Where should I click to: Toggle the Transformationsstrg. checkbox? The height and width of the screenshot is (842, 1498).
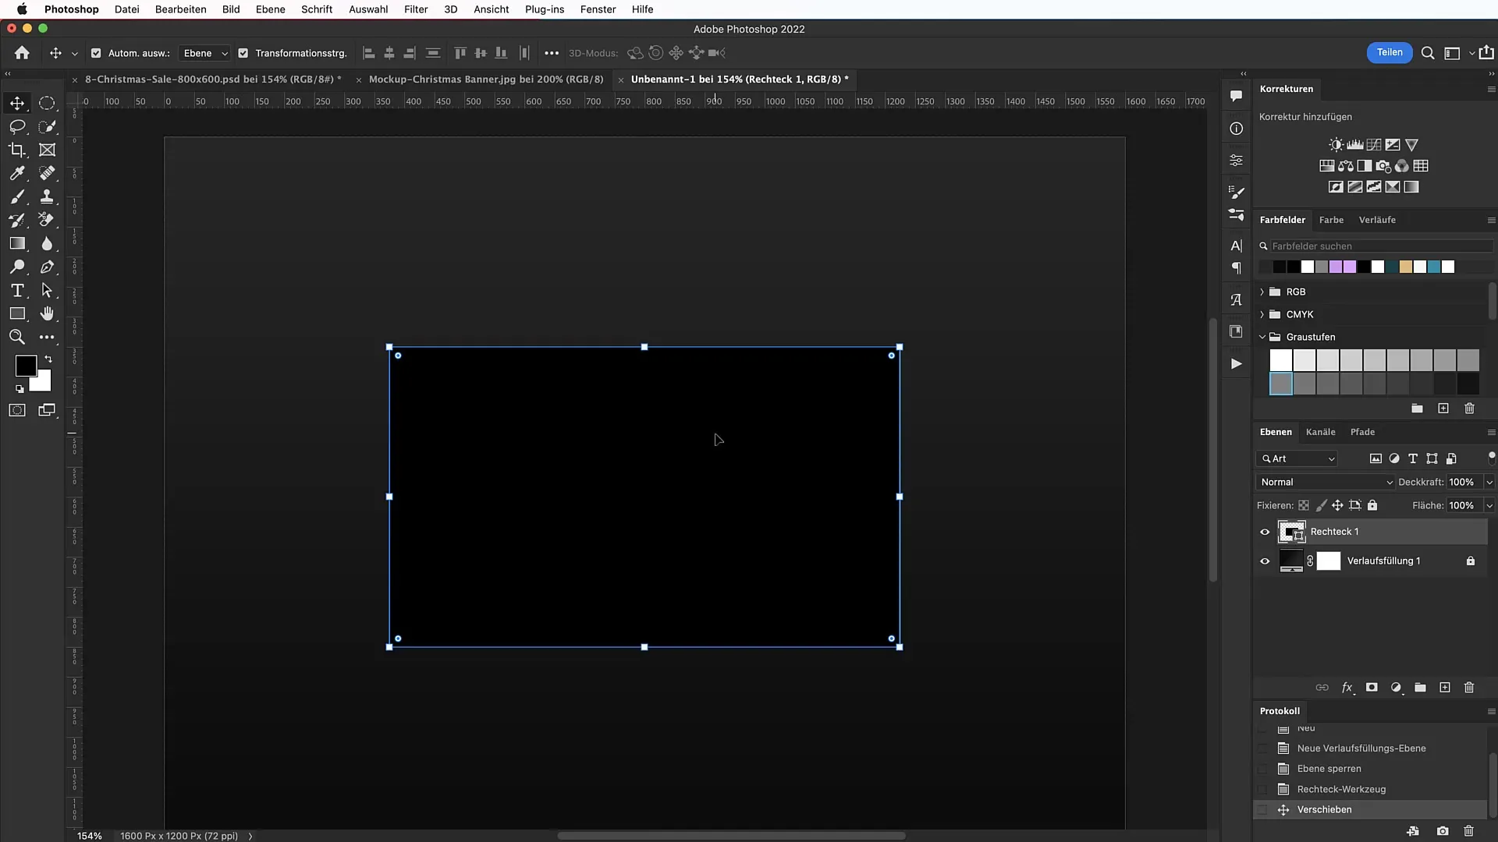[243, 53]
